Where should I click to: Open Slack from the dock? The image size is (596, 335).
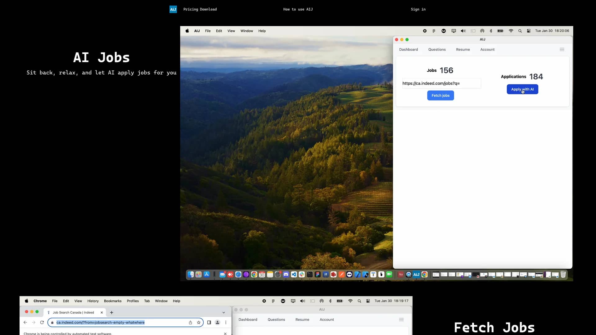tap(302, 275)
